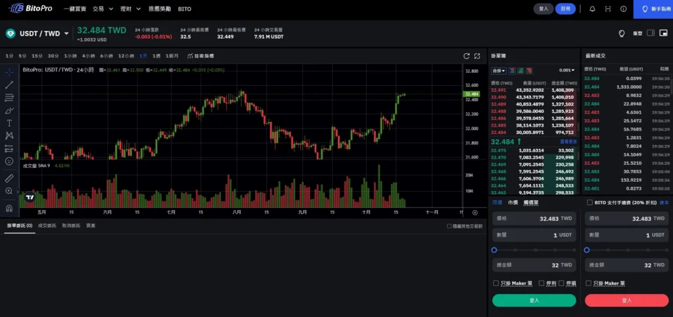
Task: Toggle the magnet snap mode
Action: [x=9, y=208]
